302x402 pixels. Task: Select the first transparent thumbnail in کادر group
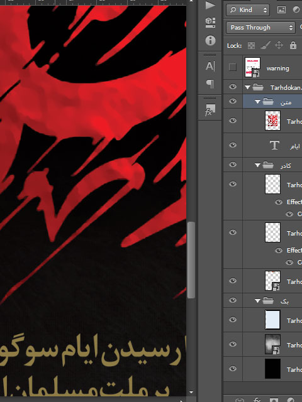272,184
